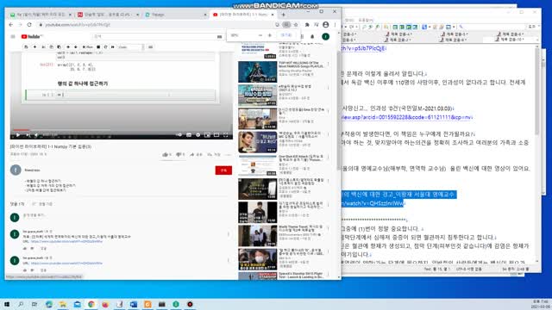
Task: Enter fullscreen video mode
Action: coord(226,135)
